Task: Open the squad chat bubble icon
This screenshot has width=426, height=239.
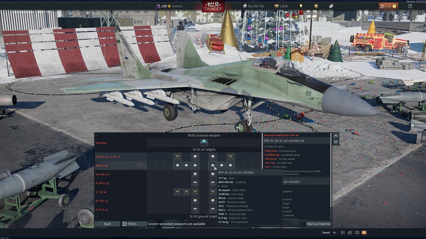Action: click(357, 233)
